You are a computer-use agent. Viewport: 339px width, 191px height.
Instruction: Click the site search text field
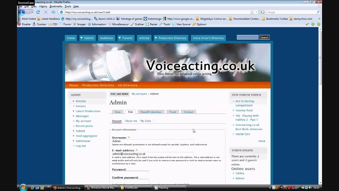pyautogui.click(x=247, y=37)
